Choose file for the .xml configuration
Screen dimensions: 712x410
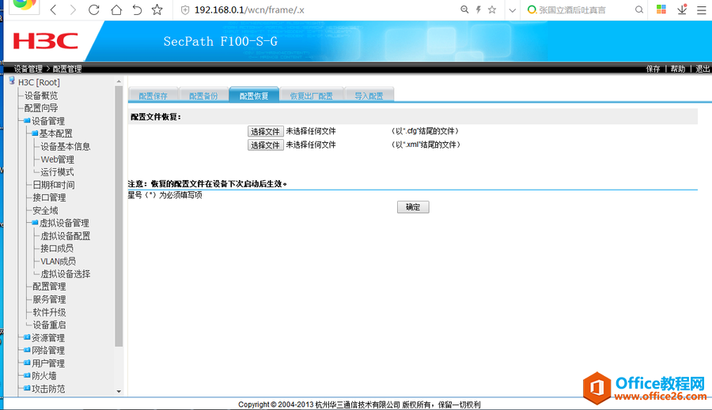tap(266, 145)
